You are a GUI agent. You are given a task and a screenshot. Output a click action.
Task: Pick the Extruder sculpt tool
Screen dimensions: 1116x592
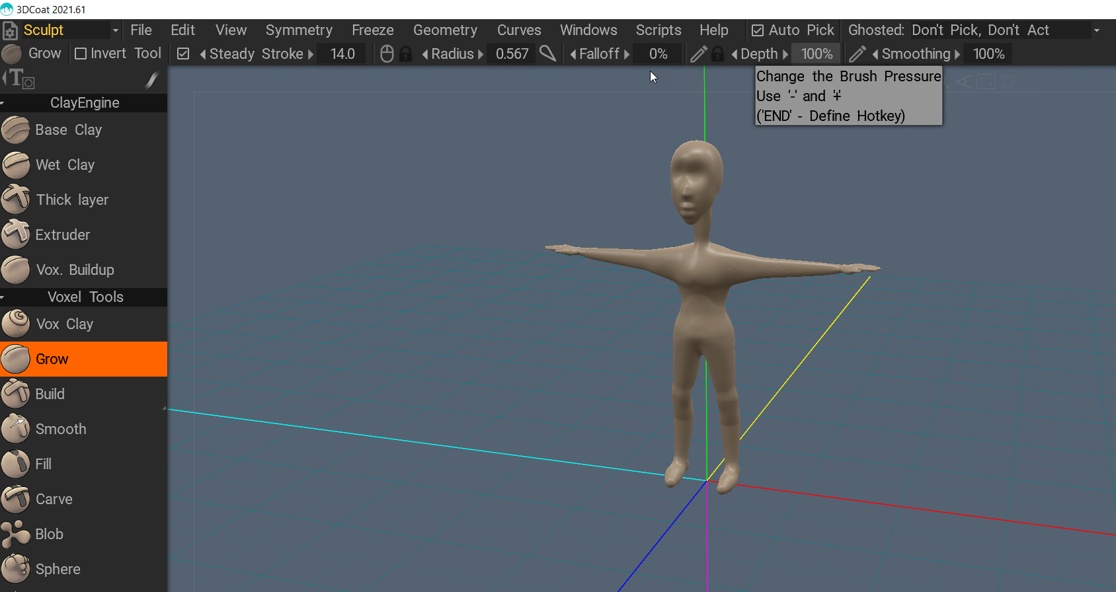pyautogui.click(x=62, y=235)
